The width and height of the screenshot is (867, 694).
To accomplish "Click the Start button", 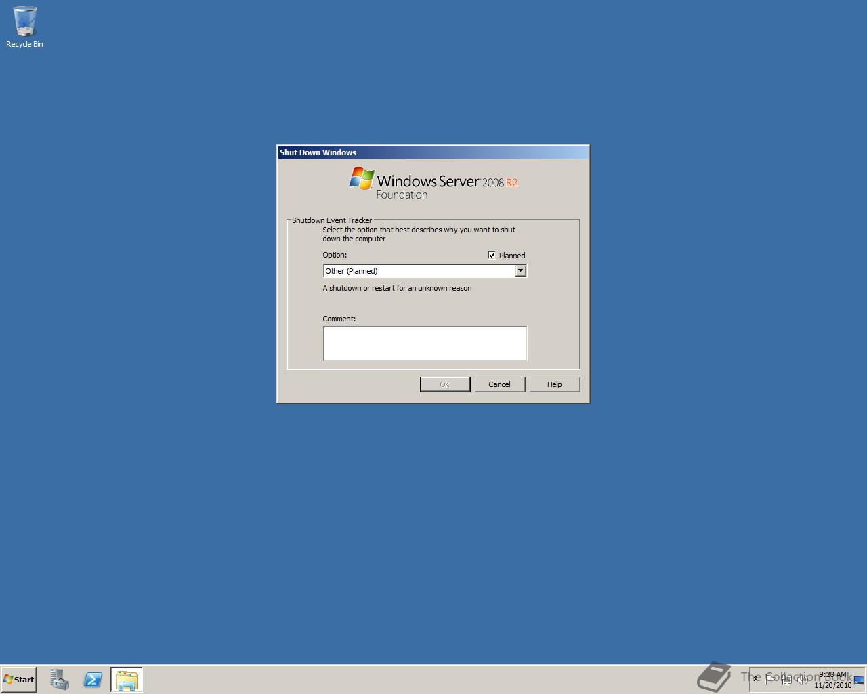I will (19, 679).
